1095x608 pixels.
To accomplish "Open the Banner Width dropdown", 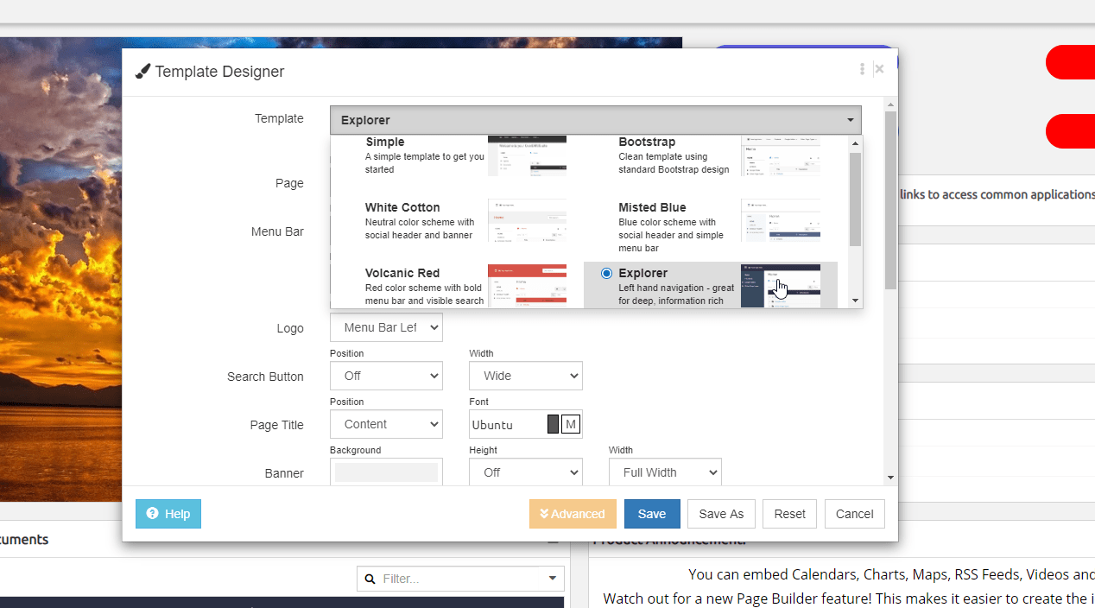I will [665, 472].
